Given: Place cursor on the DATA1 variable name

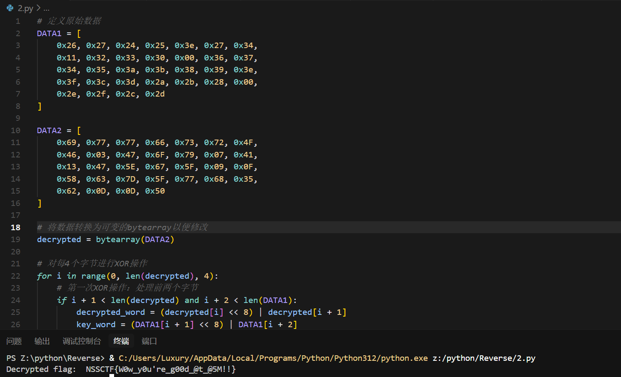Looking at the screenshot, I should (49, 33).
